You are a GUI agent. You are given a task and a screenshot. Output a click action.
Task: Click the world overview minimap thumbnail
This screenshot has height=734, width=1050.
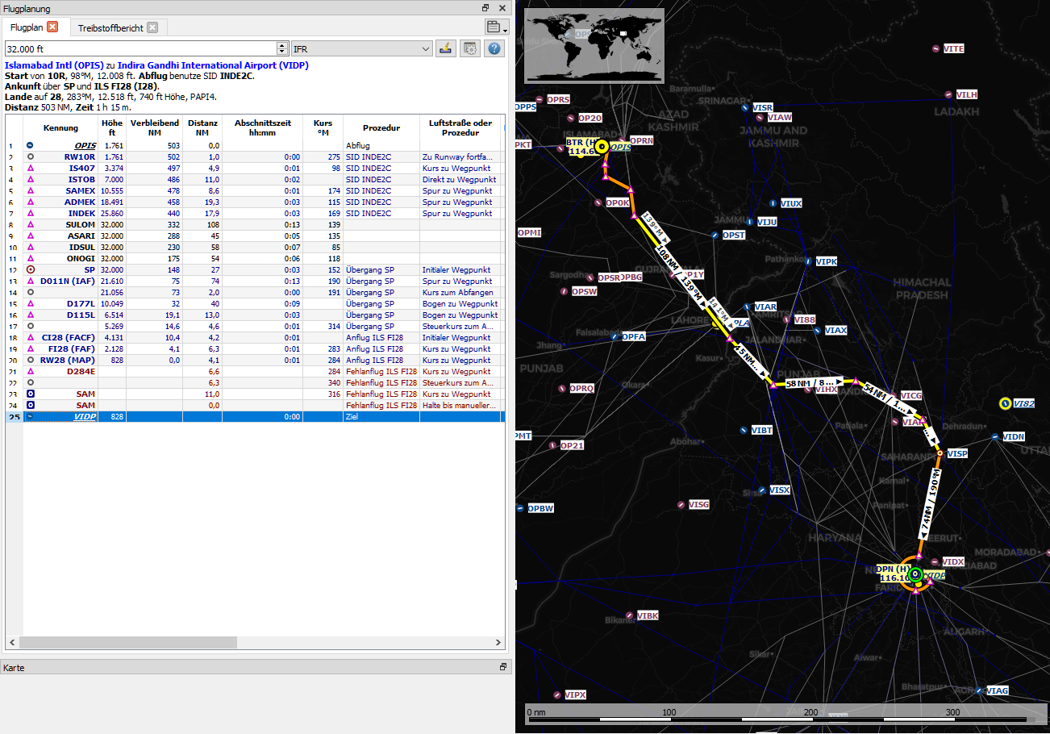point(594,45)
